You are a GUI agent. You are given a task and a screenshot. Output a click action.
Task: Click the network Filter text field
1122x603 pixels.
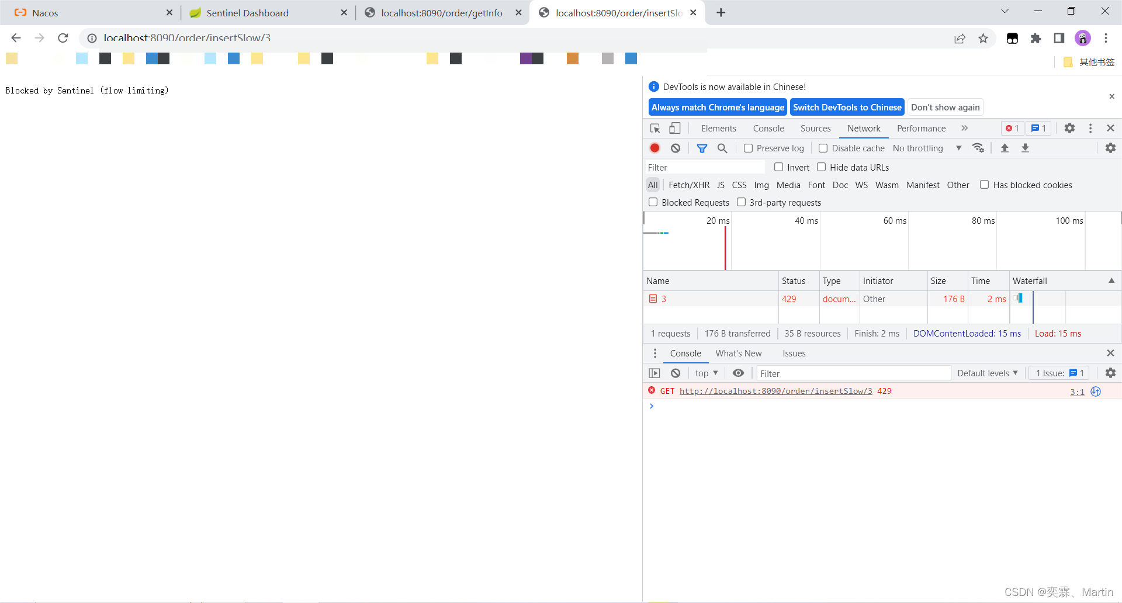[704, 168]
